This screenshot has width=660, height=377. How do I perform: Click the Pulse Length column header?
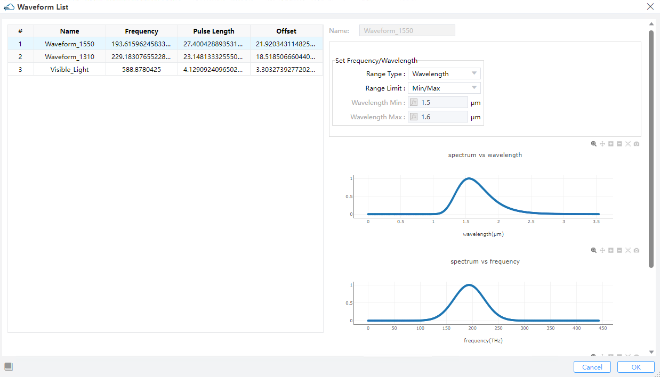214,31
